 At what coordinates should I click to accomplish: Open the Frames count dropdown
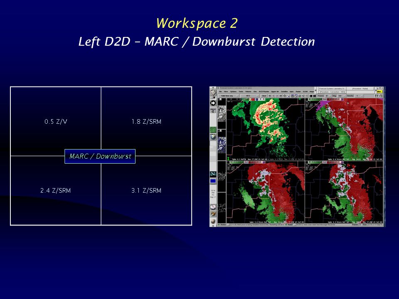(x=328, y=96)
